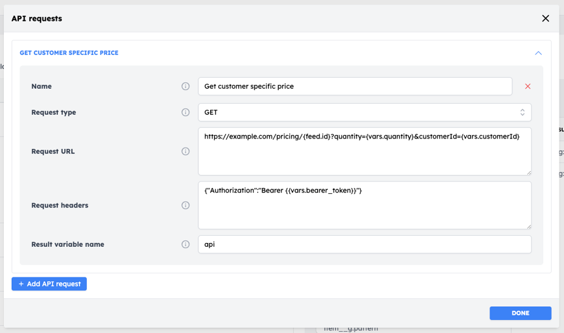The height and width of the screenshot is (333, 564).
Task: Close the API requests dialog
Action: click(x=545, y=18)
